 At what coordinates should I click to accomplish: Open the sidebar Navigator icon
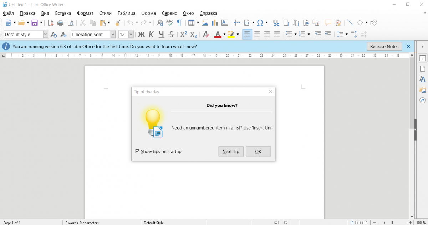[422, 100]
